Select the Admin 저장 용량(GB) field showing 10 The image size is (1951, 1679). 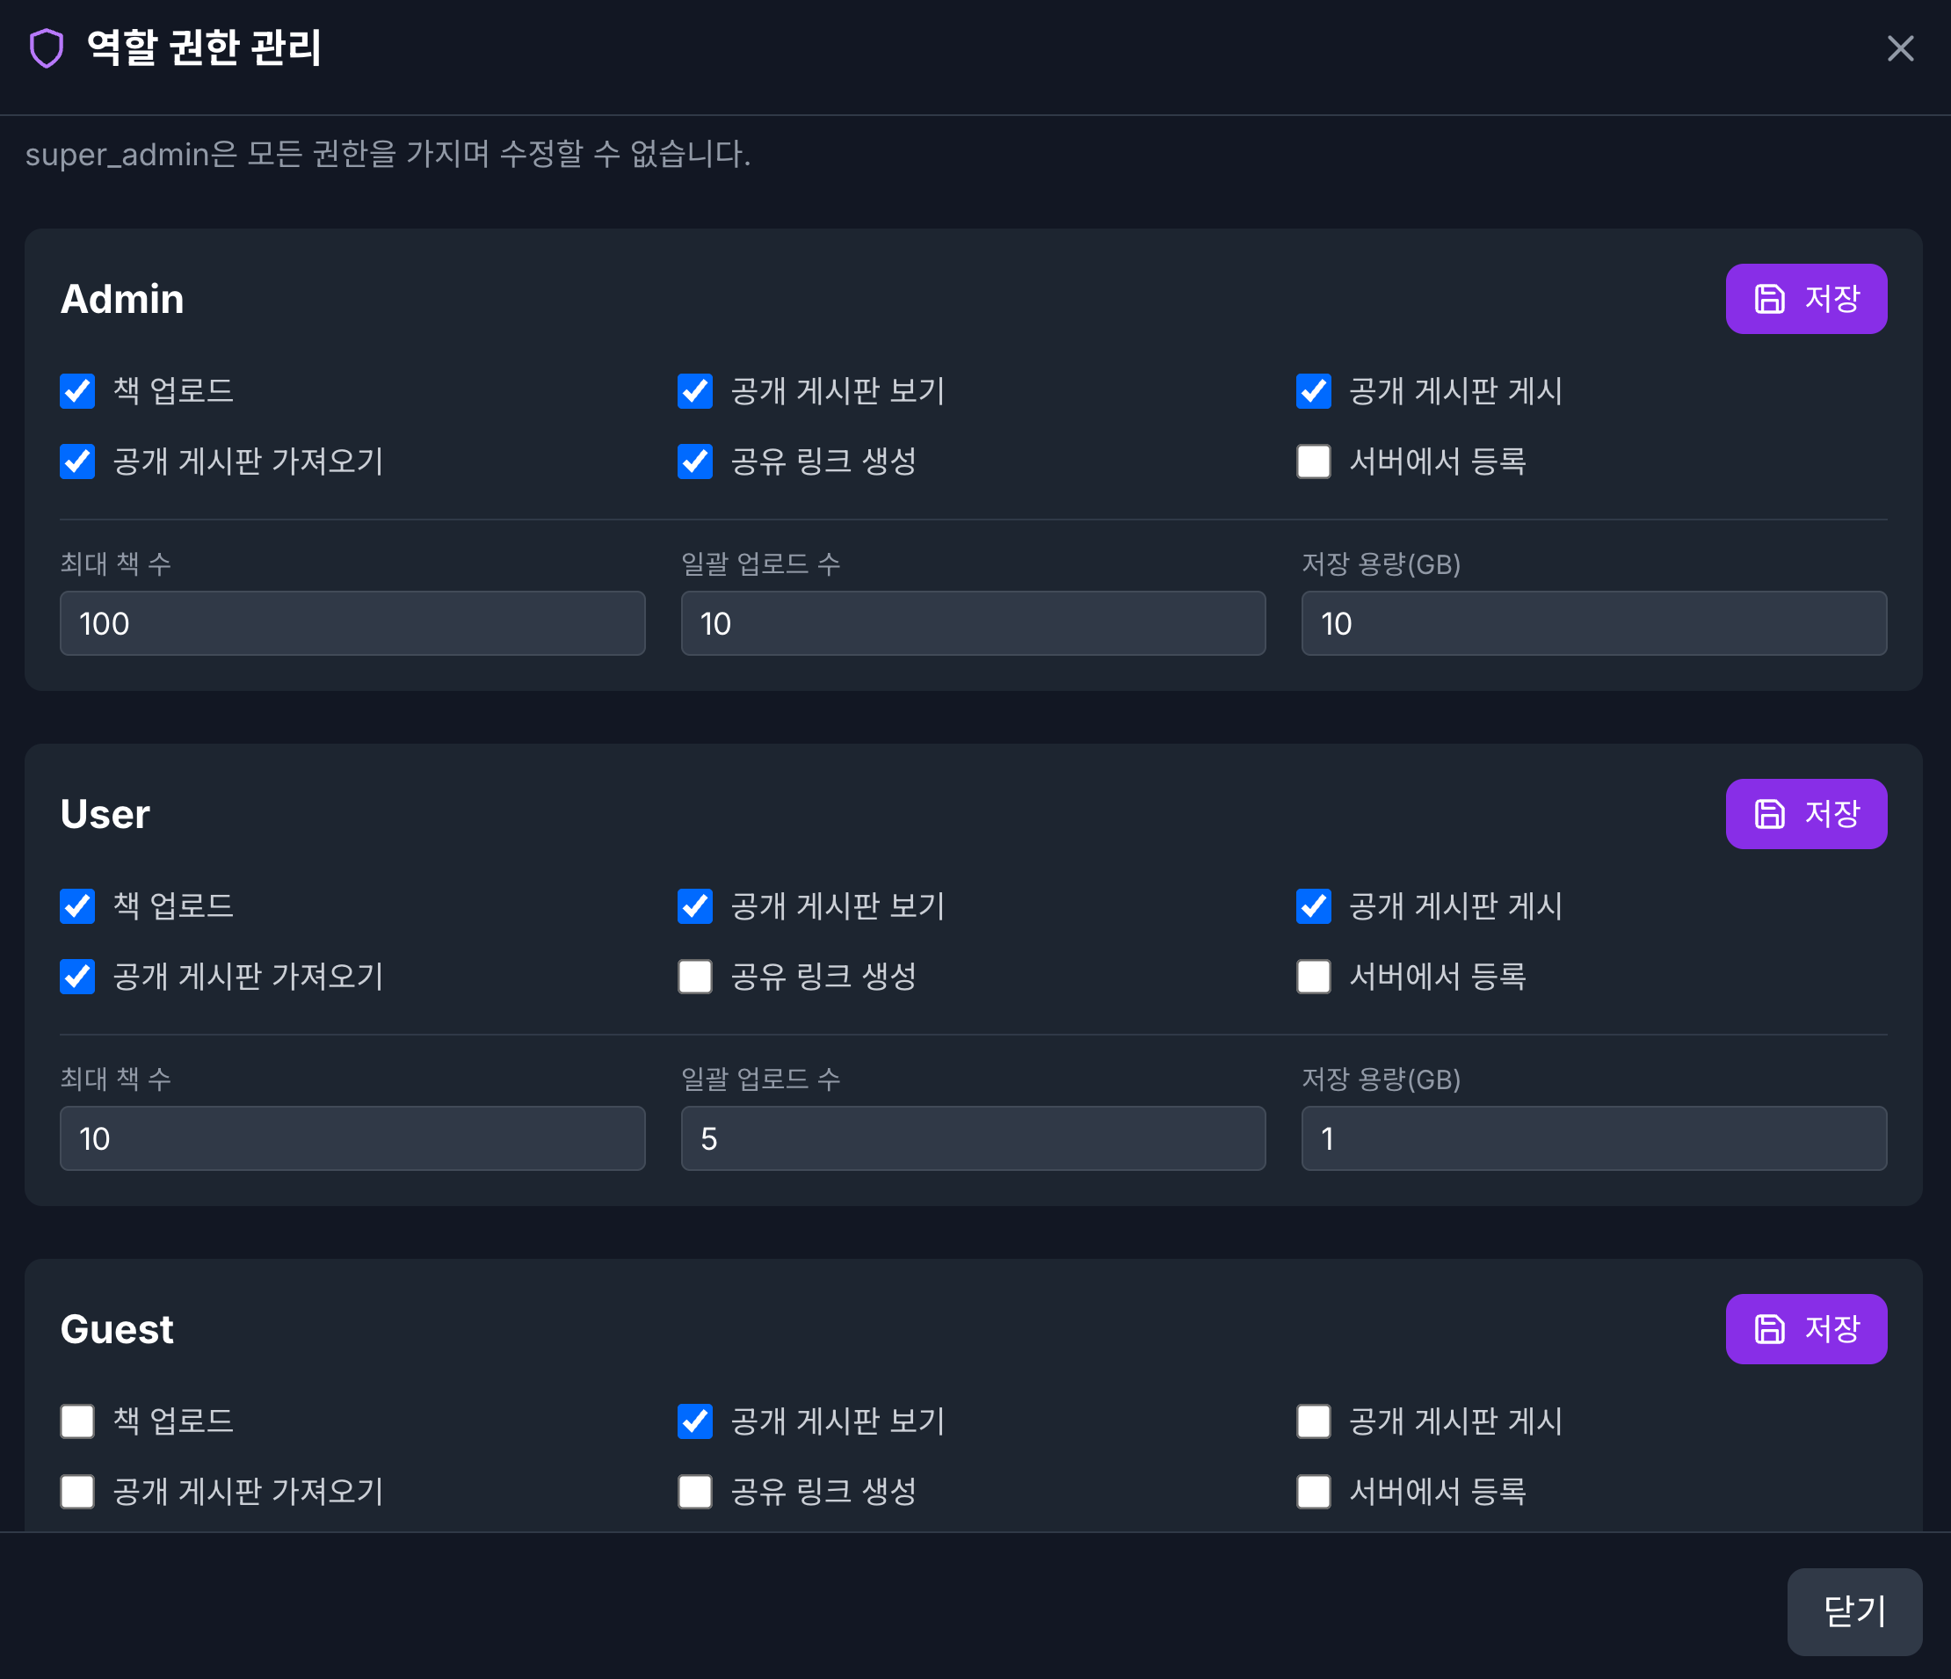(1594, 623)
